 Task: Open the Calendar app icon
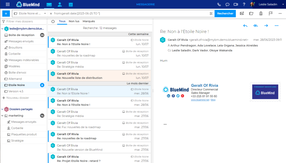point(71,4)
